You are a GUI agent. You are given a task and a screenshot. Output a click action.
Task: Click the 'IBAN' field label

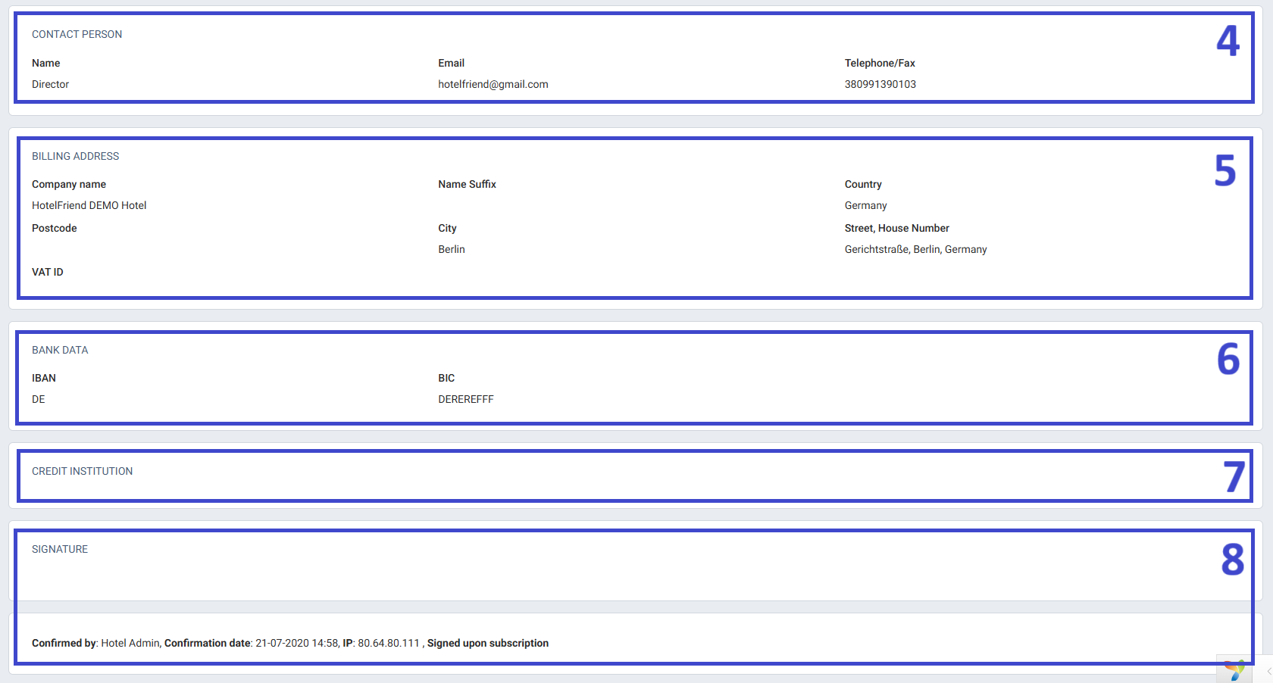click(x=44, y=378)
